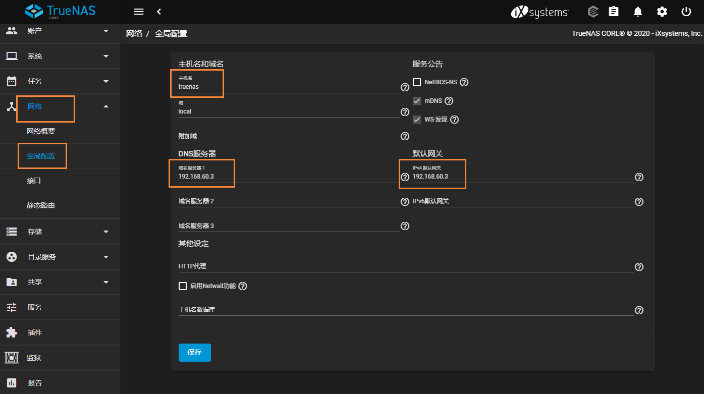Click help icon beside mDNS

[449, 101]
